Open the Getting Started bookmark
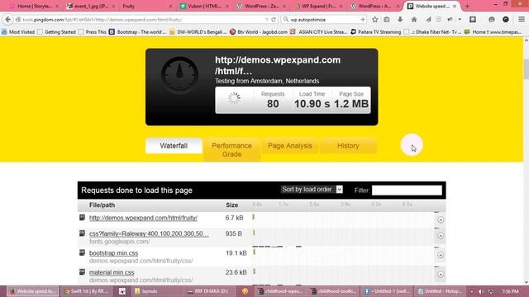 coord(57,32)
